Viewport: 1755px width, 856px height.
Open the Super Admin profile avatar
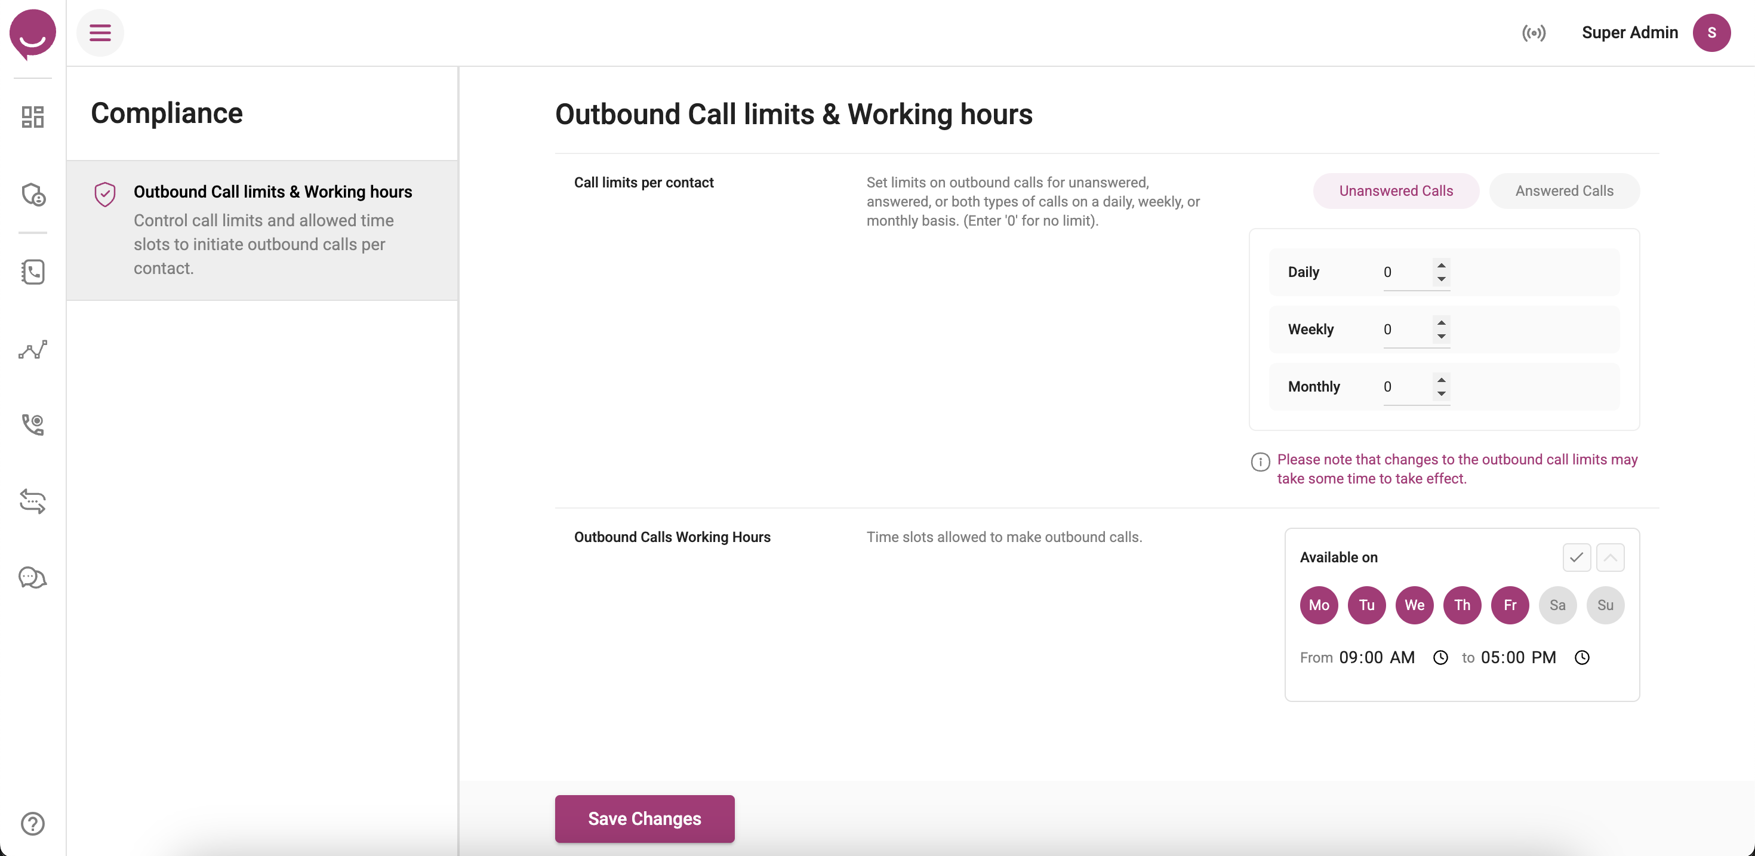click(1712, 32)
